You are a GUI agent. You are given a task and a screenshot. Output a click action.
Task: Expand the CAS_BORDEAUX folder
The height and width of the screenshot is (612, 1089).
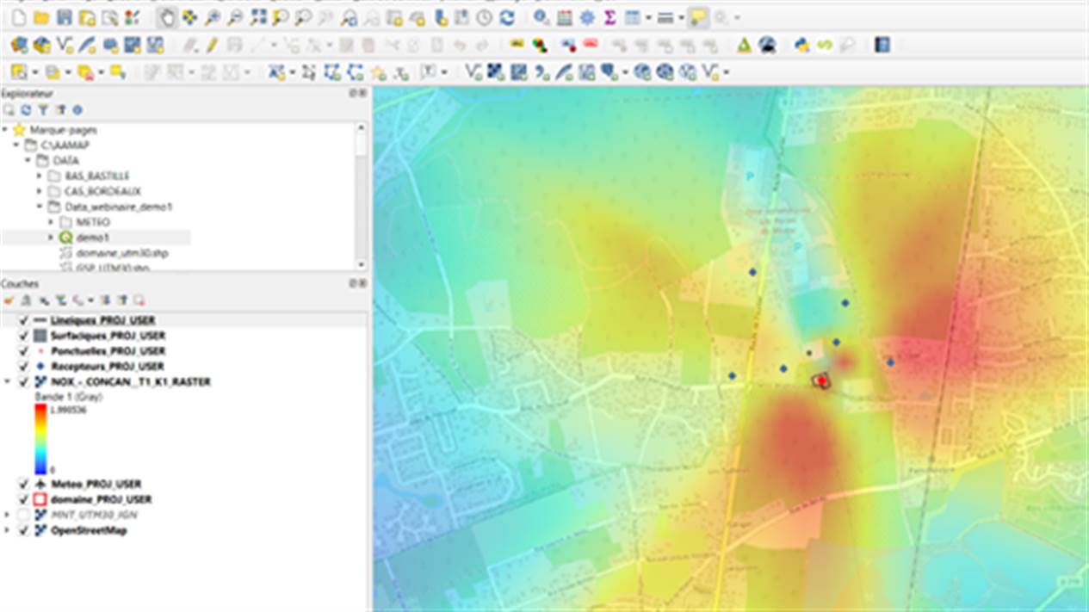coord(39,191)
